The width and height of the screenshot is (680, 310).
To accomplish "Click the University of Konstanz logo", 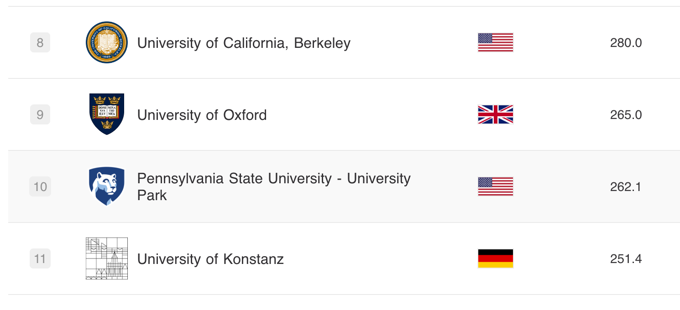I will (x=107, y=258).
